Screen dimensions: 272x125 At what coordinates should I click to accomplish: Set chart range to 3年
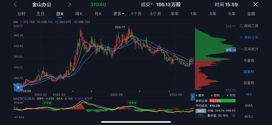(213, 14)
